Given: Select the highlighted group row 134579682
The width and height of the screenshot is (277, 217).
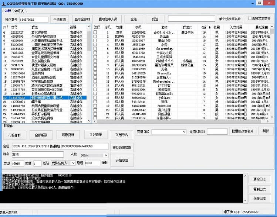Looking at the screenshot, I should (x=45, y=98).
